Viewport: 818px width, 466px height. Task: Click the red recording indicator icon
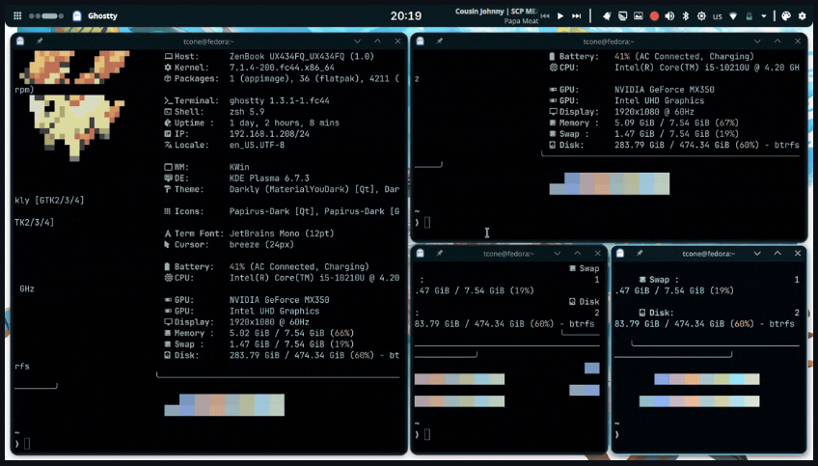(x=654, y=16)
